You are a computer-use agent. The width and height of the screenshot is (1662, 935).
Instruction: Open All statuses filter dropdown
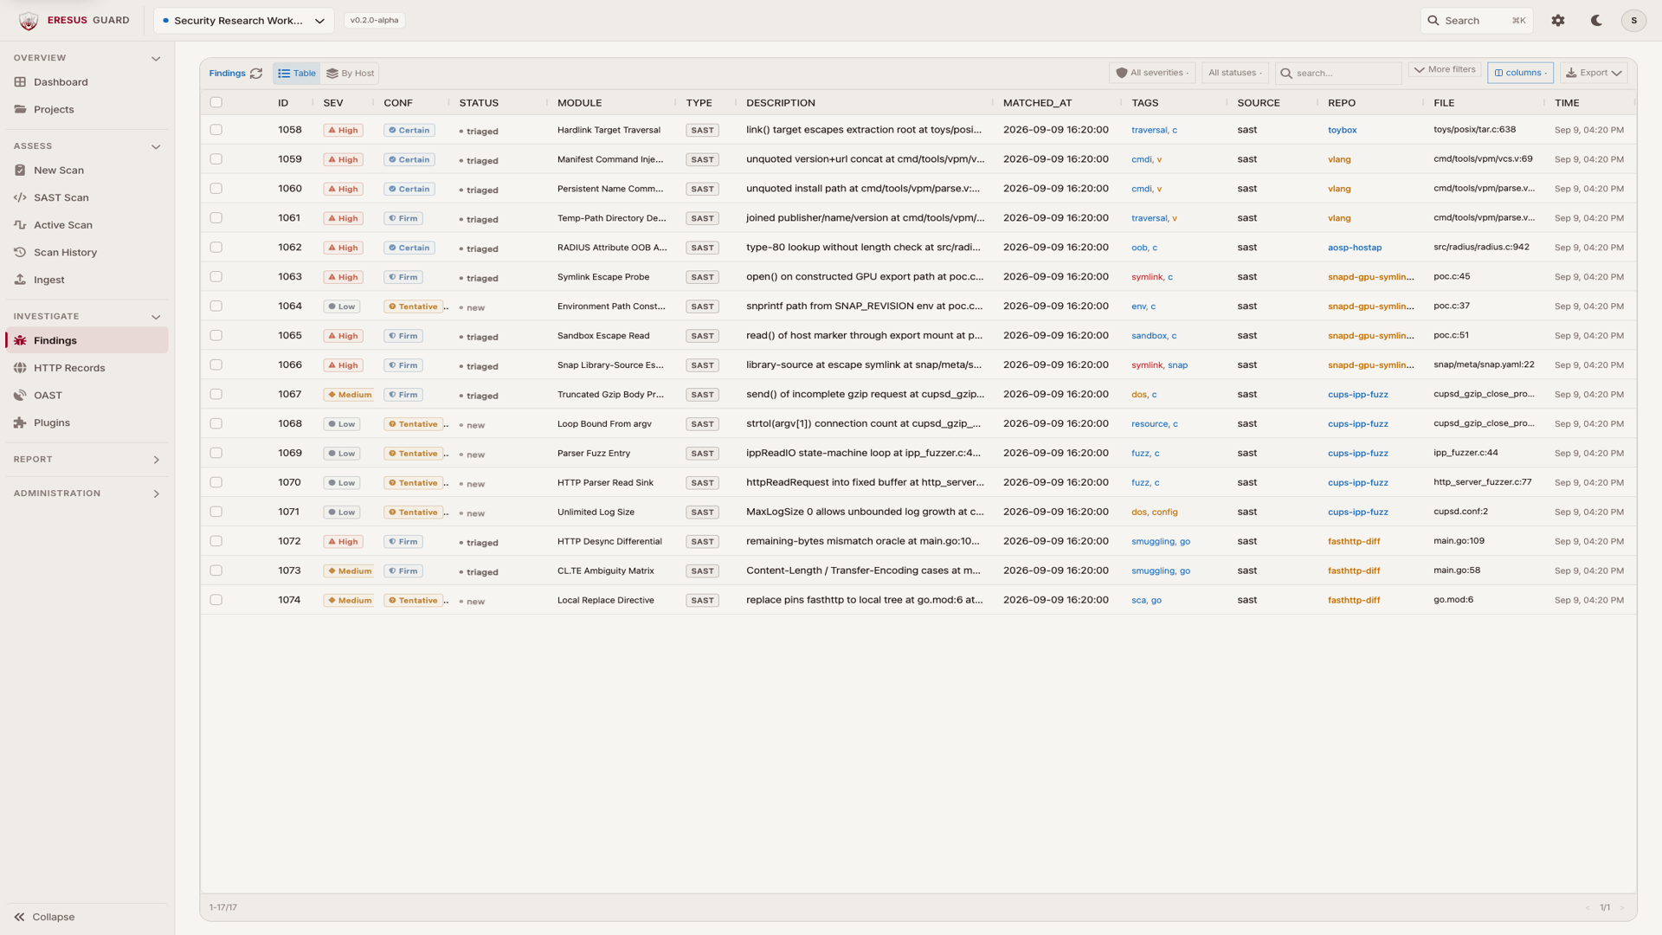click(1234, 73)
